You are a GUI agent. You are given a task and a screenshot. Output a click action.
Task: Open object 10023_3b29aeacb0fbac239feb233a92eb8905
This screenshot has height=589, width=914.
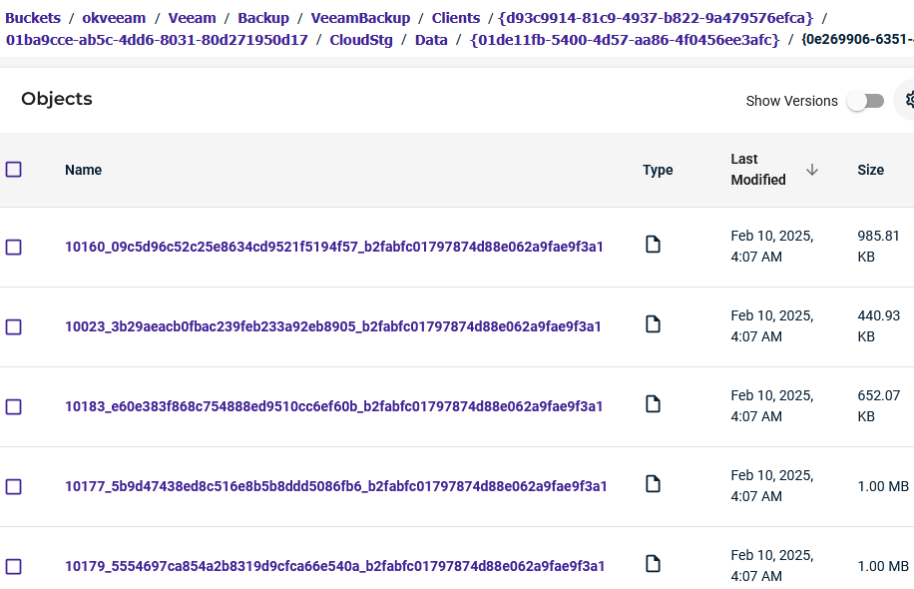pyautogui.click(x=332, y=326)
